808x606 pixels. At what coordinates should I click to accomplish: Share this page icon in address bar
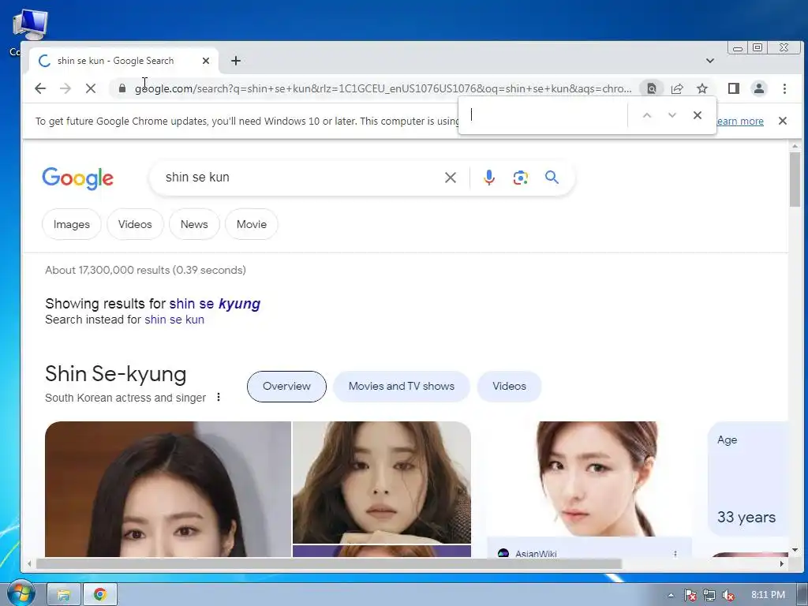tap(677, 88)
